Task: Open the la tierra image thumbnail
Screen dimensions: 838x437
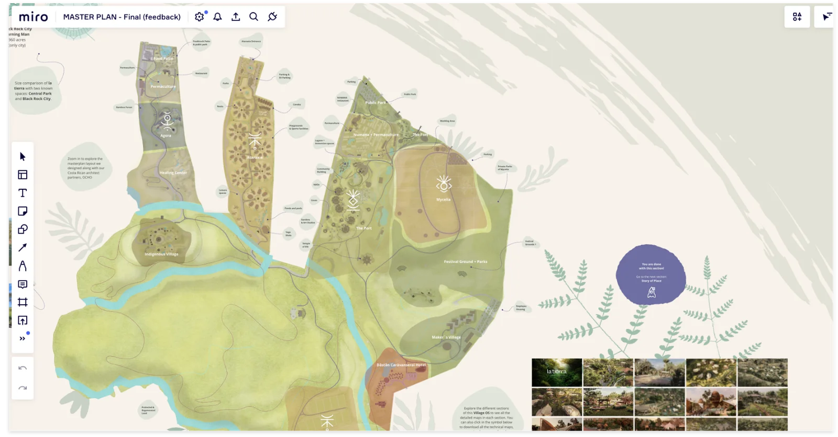Action: 557,372
